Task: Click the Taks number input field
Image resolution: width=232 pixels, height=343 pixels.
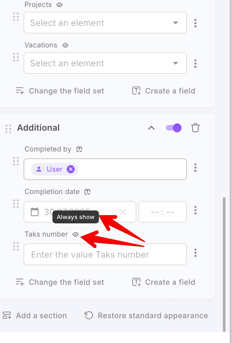Action: (105, 254)
